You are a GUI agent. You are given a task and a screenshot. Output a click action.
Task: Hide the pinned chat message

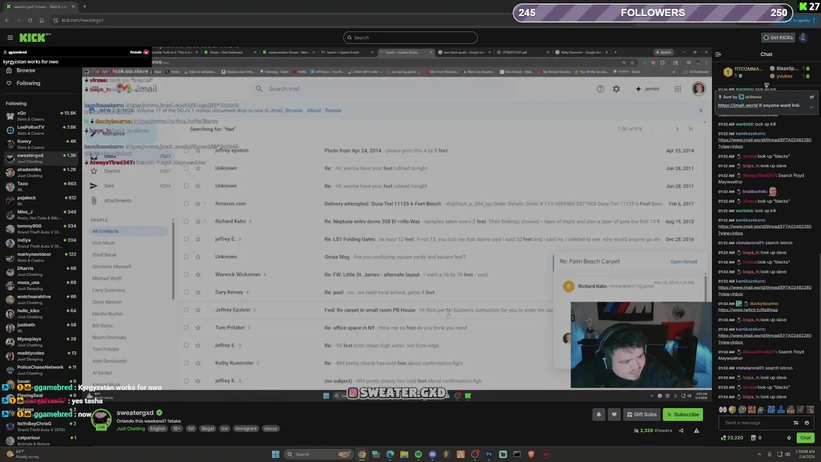tap(811, 97)
